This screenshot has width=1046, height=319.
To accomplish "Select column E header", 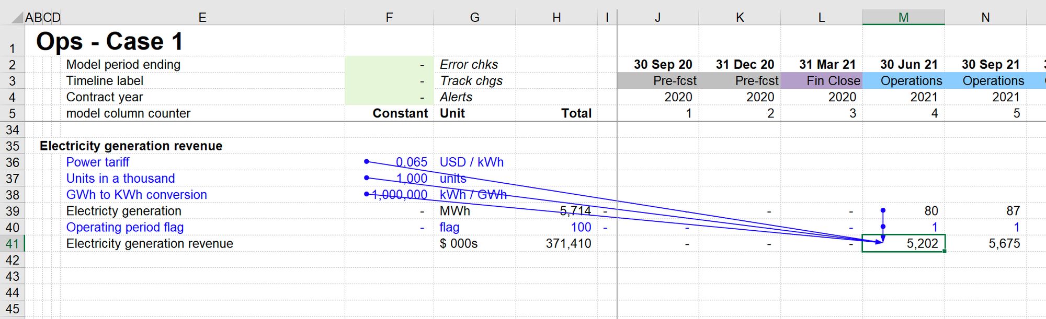I will (x=202, y=17).
